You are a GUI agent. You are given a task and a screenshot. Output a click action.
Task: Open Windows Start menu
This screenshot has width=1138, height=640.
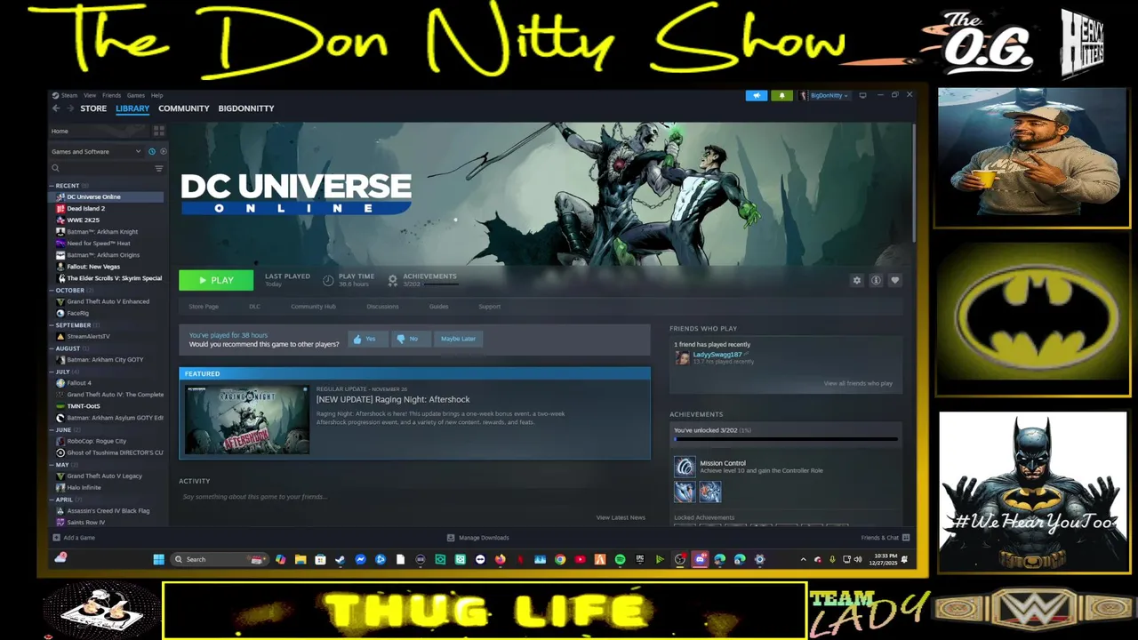pyautogui.click(x=158, y=559)
